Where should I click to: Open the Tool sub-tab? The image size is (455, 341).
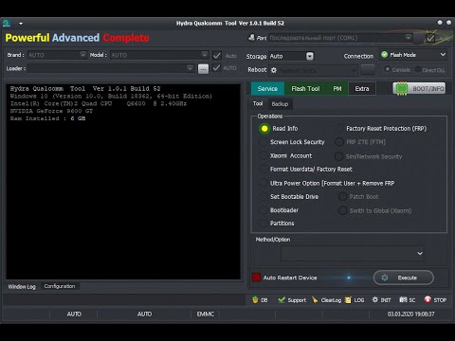pos(258,103)
